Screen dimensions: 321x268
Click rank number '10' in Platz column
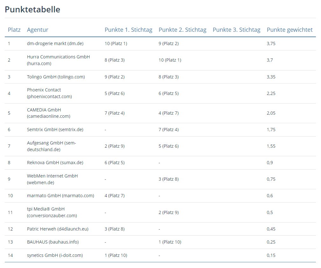(x=10, y=196)
